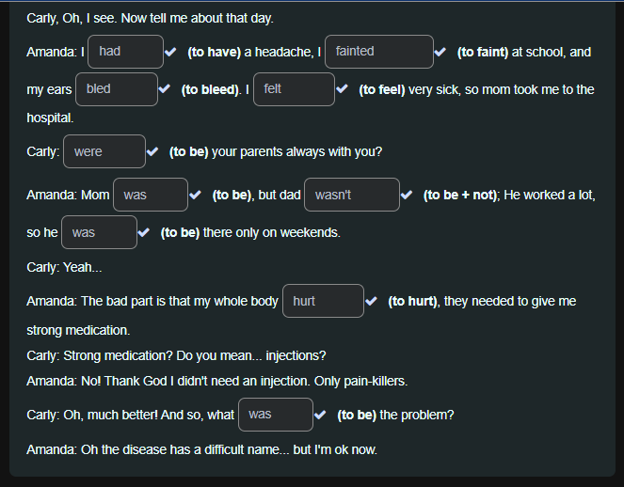Click the 'hurt' input after 'whole body'
Image resolution: width=624 pixels, height=487 pixels.
pos(322,302)
